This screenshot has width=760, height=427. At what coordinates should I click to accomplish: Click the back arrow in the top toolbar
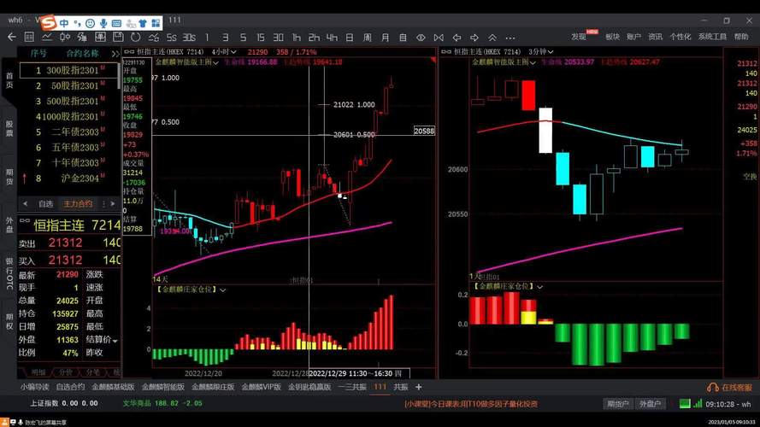pos(11,37)
